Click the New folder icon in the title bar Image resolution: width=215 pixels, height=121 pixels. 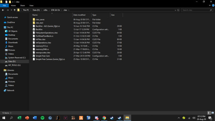(10, 2)
